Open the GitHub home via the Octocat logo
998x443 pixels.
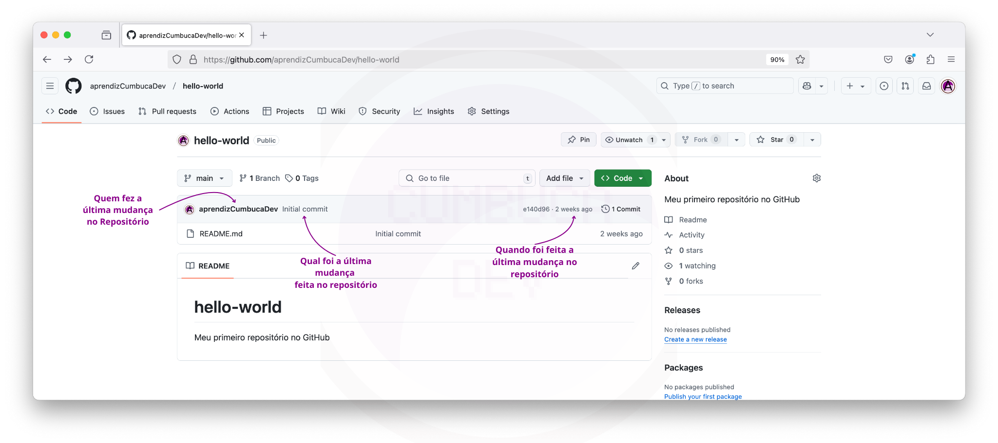[x=74, y=86]
